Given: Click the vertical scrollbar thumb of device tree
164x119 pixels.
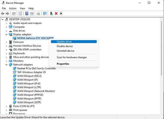Looking at the screenshot, I should [x=162, y=48].
